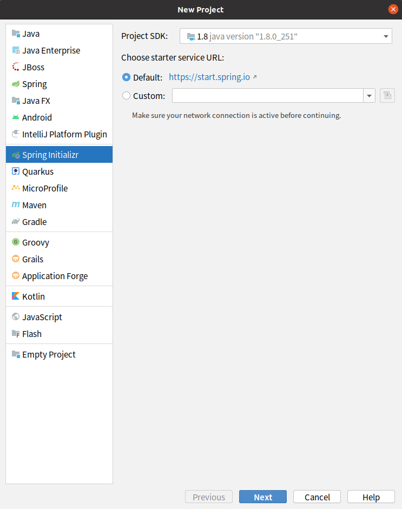Click the Application Forge icon
Screen dimensions: 402x509
[16, 276]
